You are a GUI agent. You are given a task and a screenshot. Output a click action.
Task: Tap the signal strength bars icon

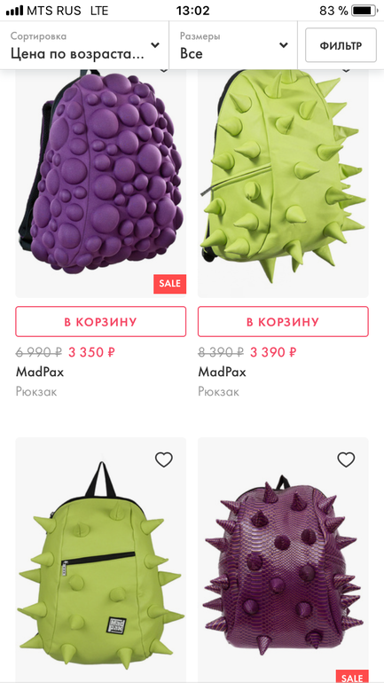14,11
